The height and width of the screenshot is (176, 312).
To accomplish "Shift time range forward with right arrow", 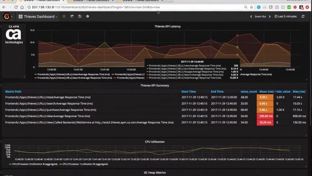I will pos(270,17).
